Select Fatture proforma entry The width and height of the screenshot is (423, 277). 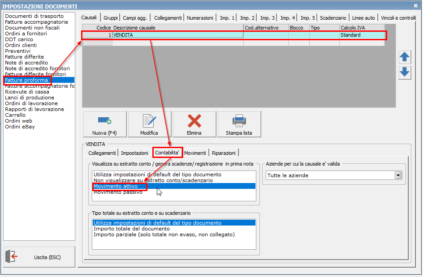tap(39, 80)
